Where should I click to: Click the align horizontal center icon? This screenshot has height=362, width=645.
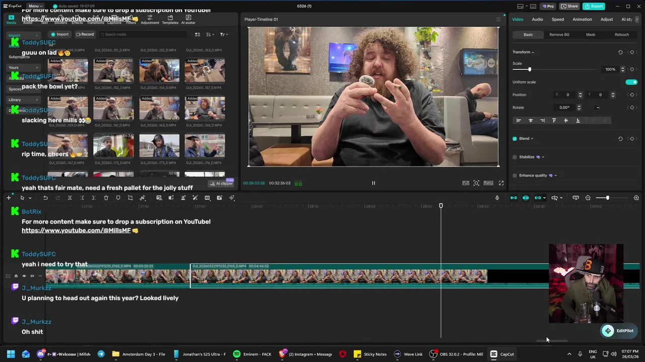531,121
